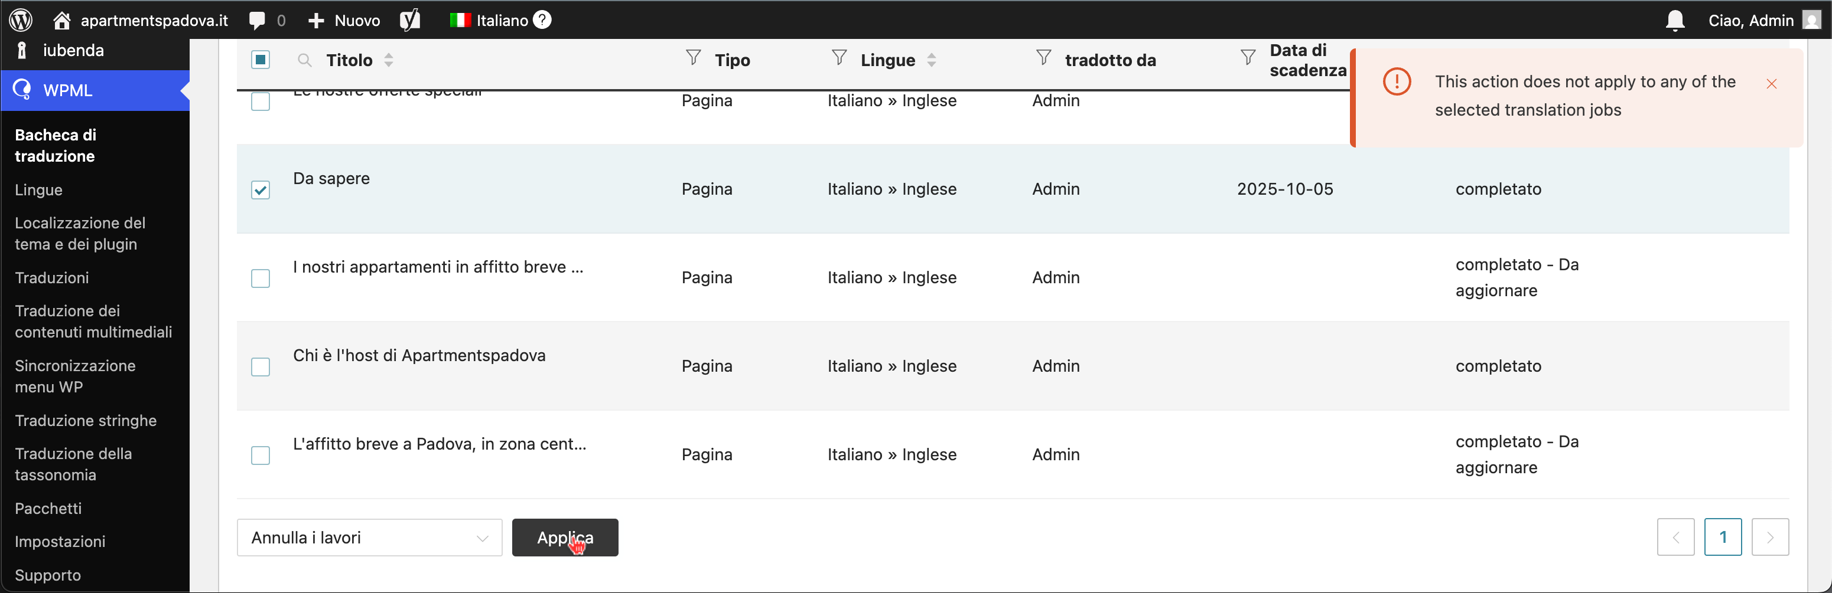
Task: Go to pagination page 1
Action: click(1723, 537)
